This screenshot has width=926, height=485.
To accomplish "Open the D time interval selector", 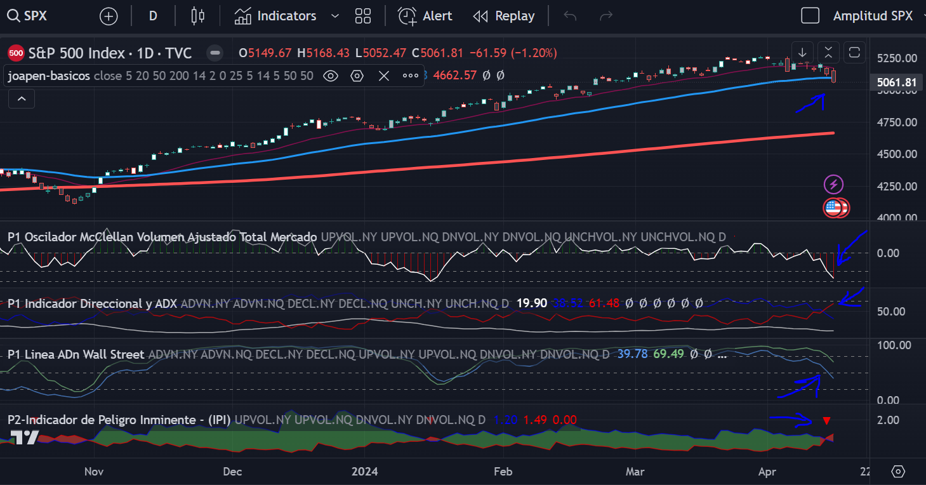I will pos(153,16).
